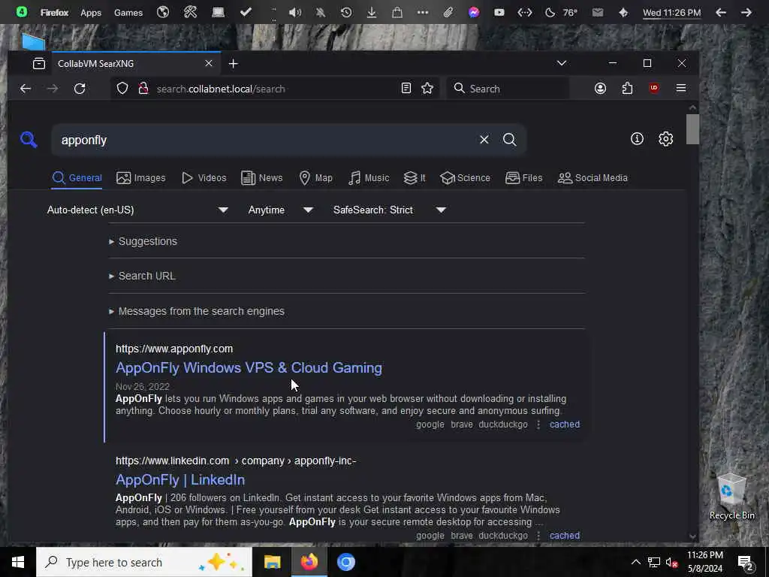The height and width of the screenshot is (577, 769).
Task: Open the Anytime time range dropdown
Action: 280,210
